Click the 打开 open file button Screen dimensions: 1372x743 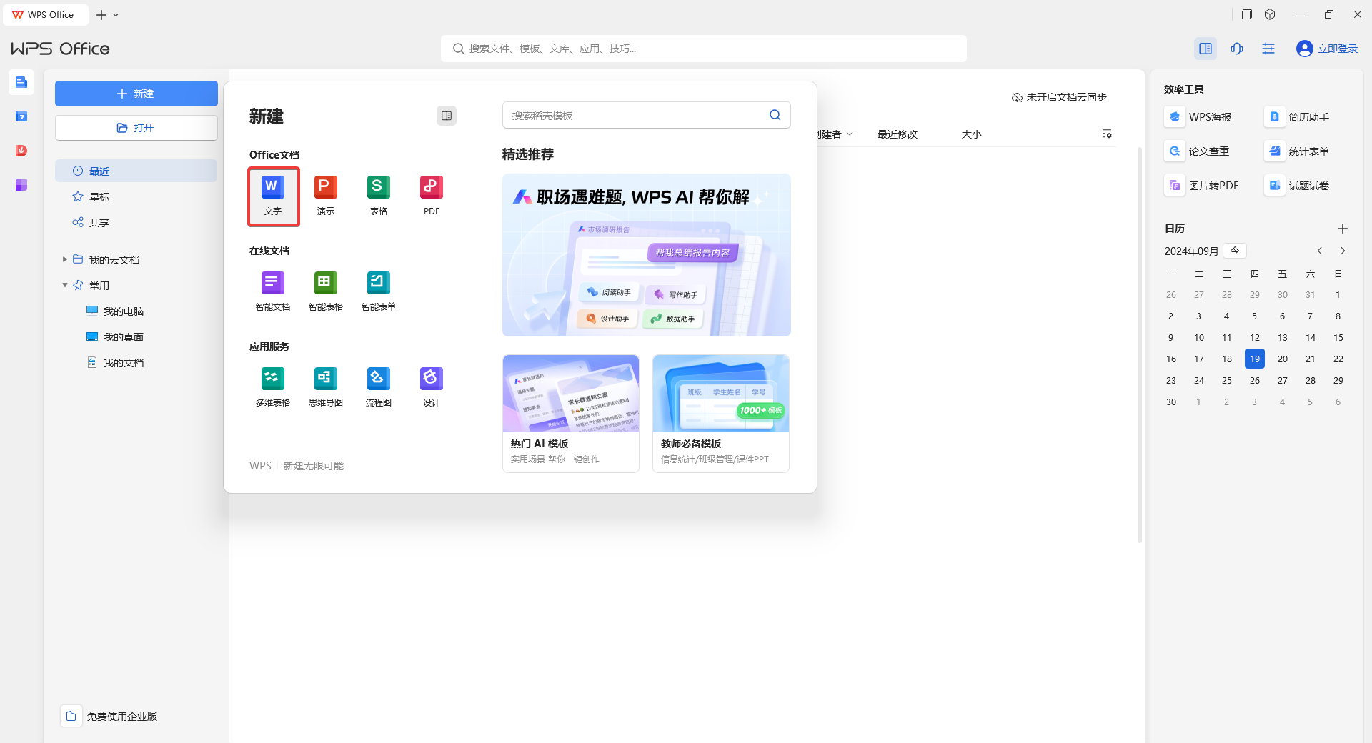tap(136, 128)
